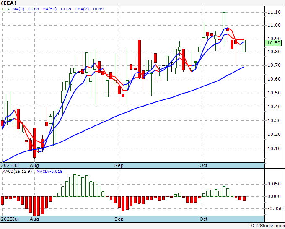This screenshot has height=229, width=285.
Task: Click the MA(50) value 10.69
Action: pos(66,9)
